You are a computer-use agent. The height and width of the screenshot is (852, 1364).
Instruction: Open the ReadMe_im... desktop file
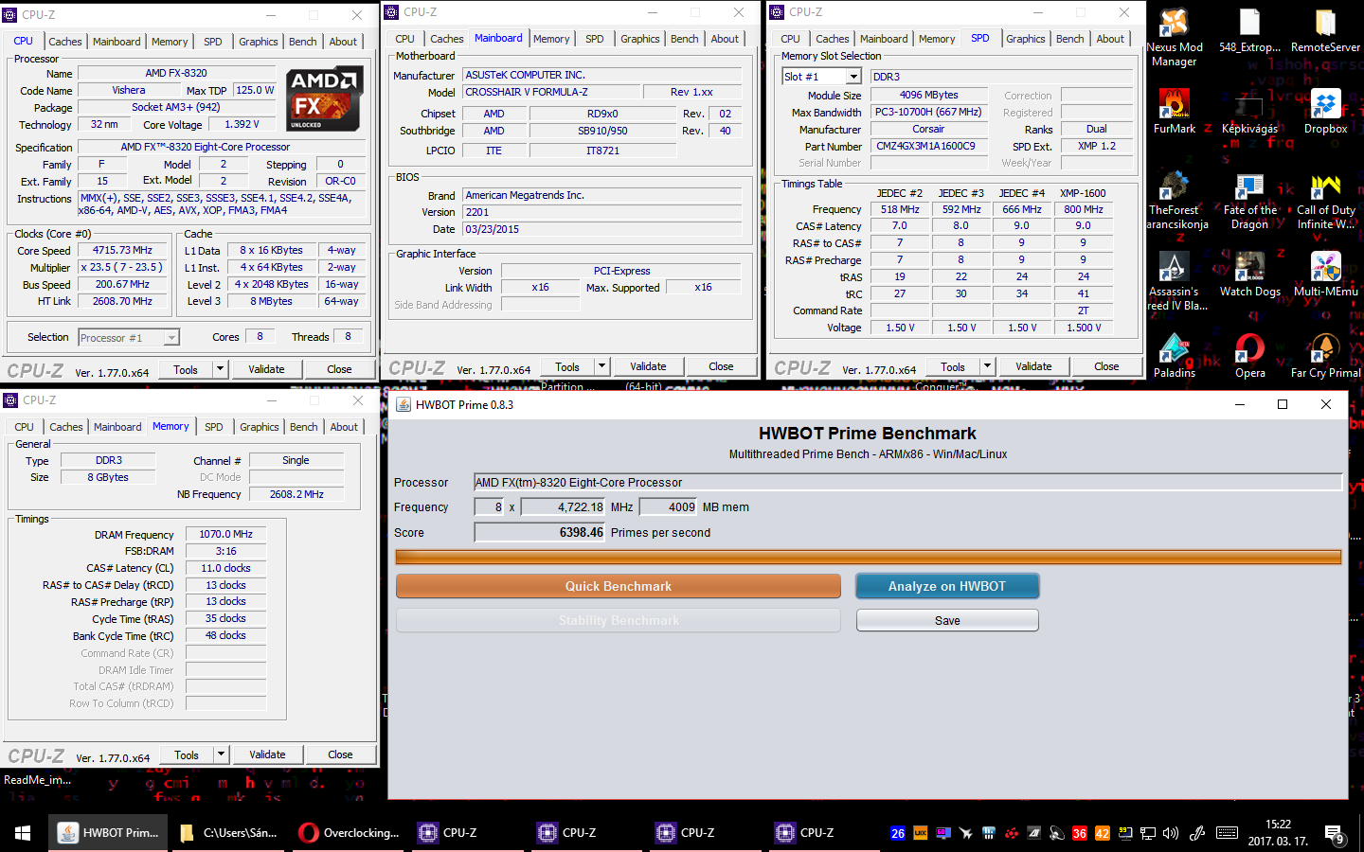coord(37,780)
